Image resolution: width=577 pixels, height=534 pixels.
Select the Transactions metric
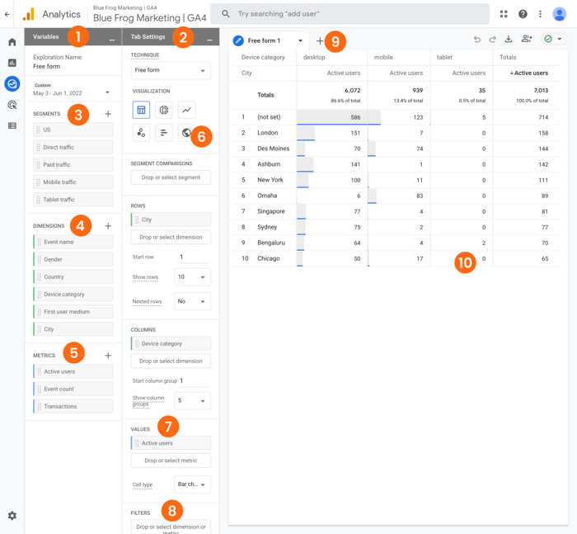(x=73, y=407)
